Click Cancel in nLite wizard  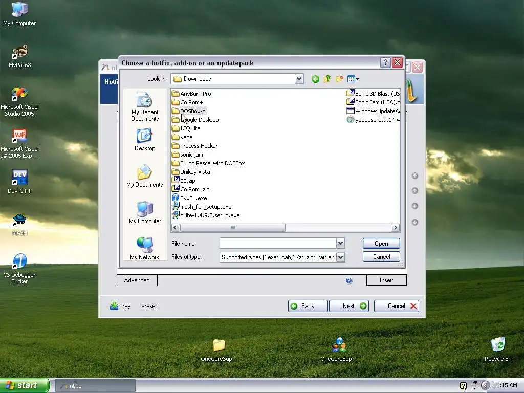pyautogui.click(x=397, y=306)
